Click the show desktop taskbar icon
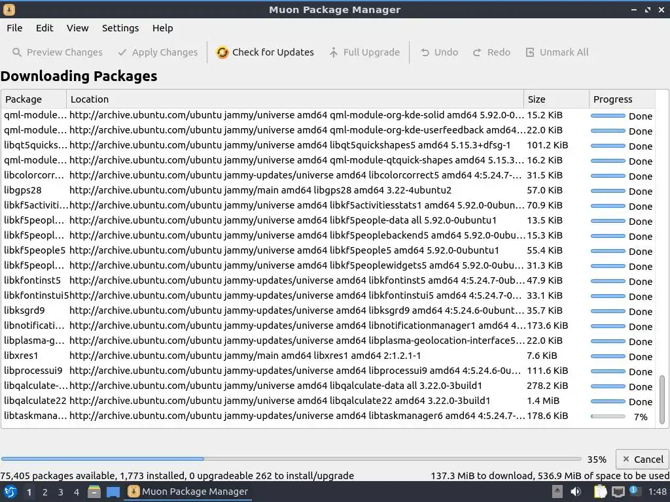This screenshot has height=502, width=670. 113,492
